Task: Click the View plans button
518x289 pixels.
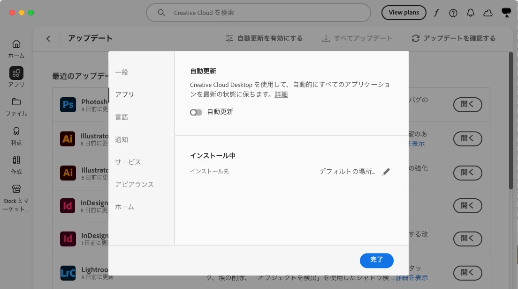Action: click(x=404, y=13)
